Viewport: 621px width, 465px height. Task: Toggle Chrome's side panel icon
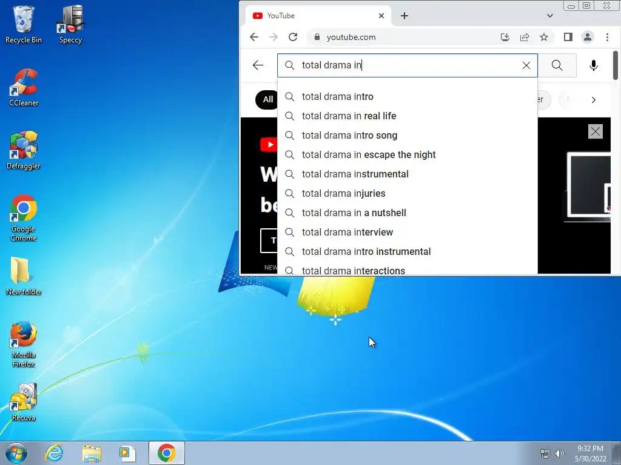pos(568,37)
